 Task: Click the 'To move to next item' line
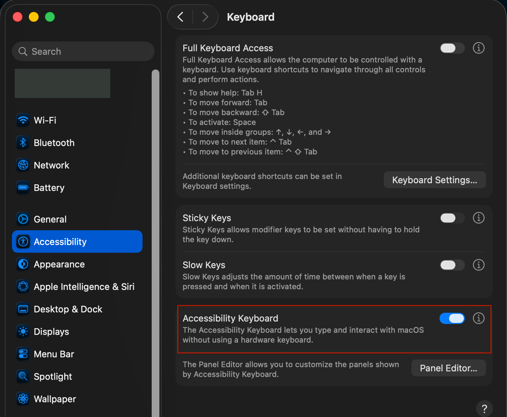[x=237, y=142]
